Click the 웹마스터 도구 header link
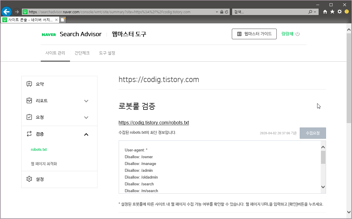Viewport: 352px width, 219px height. (x=129, y=34)
